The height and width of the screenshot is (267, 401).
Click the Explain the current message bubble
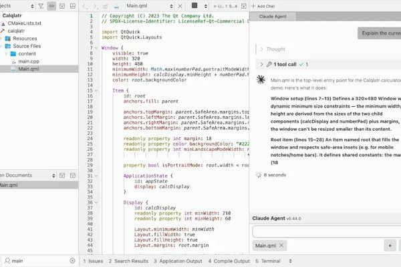(x=380, y=33)
